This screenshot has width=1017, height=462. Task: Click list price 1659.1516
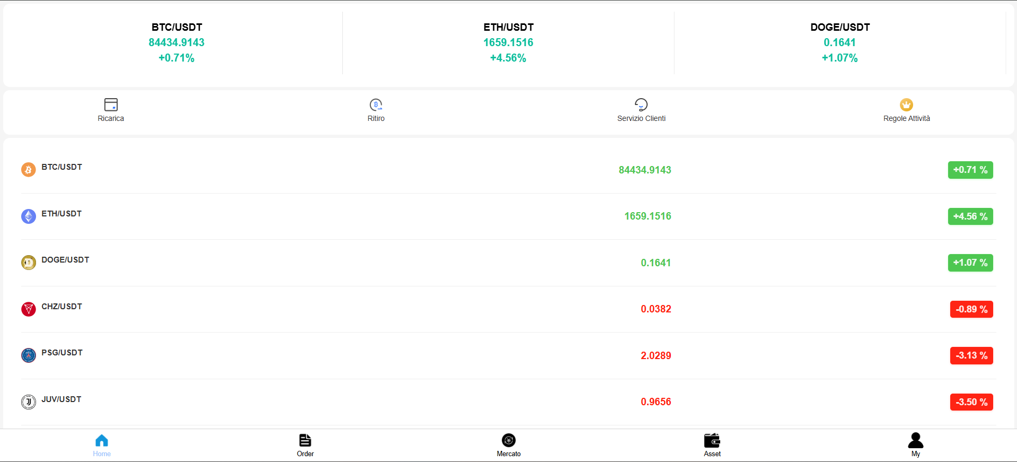tap(648, 216)
